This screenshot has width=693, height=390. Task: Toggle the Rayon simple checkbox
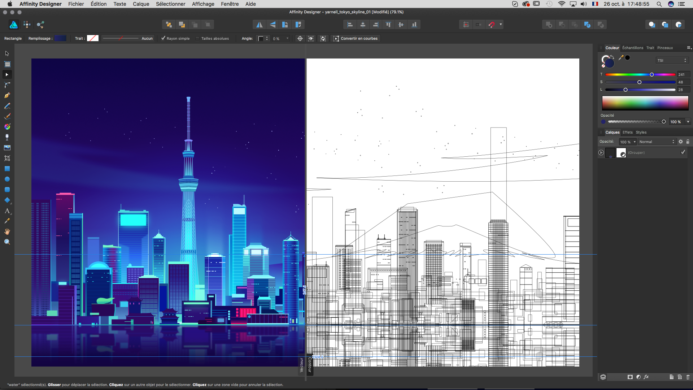pyautogui.click(x=164, y=38)
